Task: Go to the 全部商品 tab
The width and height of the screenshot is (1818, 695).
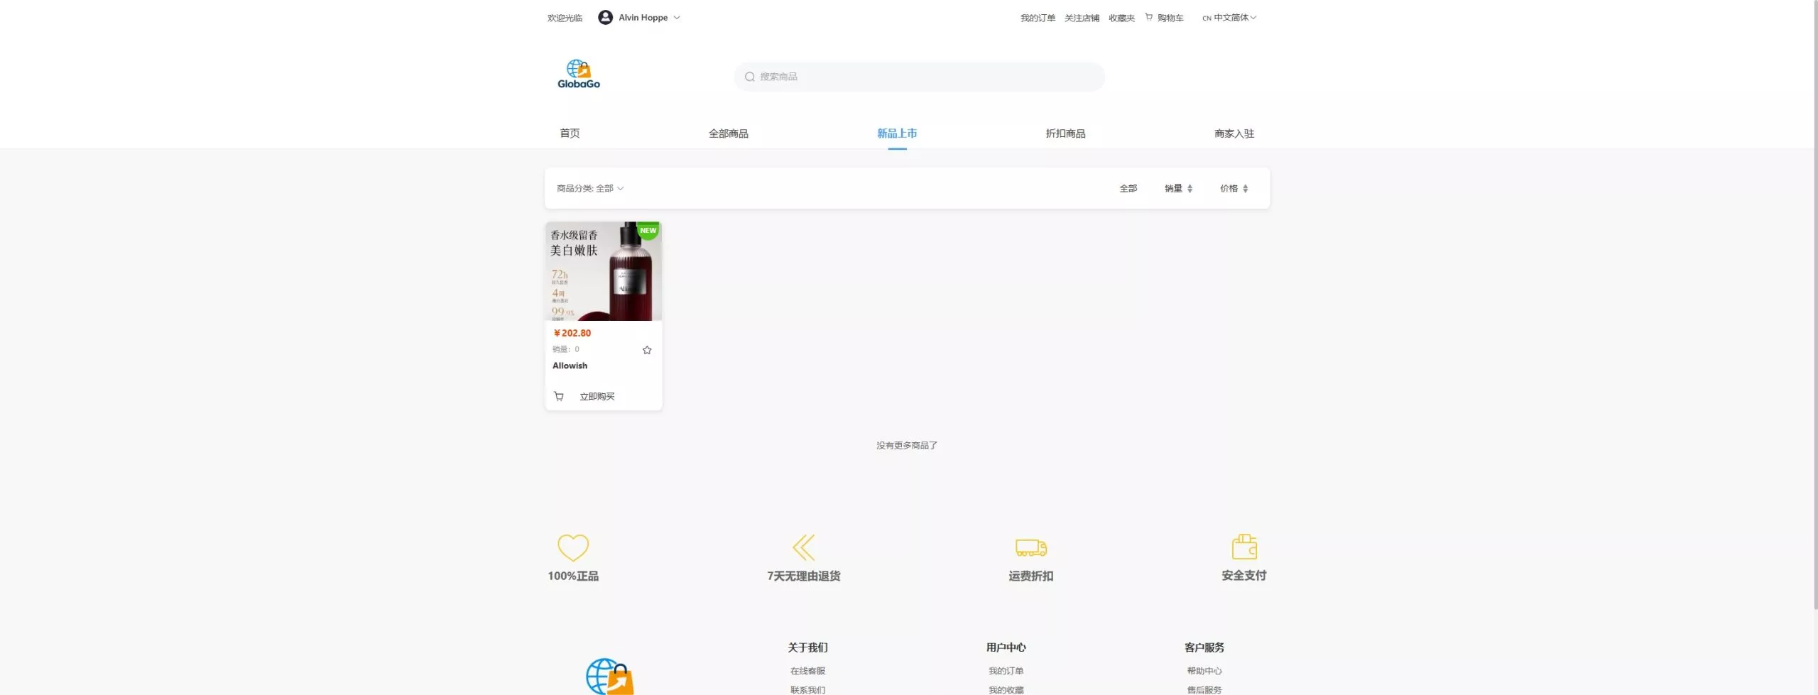Action: [x=728, y=133]
